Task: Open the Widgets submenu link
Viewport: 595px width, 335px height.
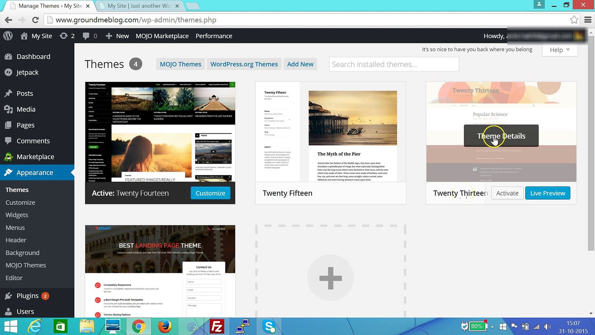Action: coord(17,215)
